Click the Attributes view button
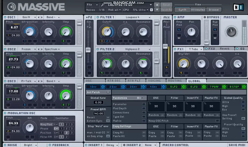248x147 pixels. 198,10
